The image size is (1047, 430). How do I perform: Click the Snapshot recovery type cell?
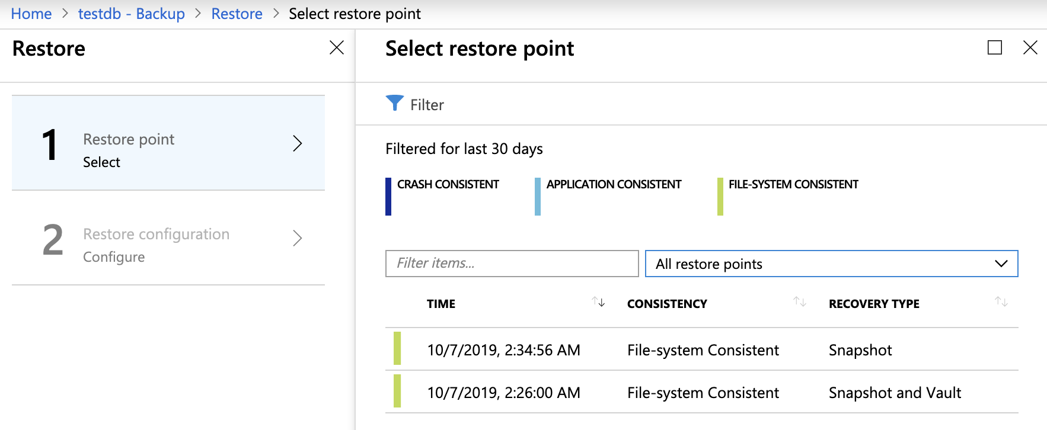(x=860, y=350)
